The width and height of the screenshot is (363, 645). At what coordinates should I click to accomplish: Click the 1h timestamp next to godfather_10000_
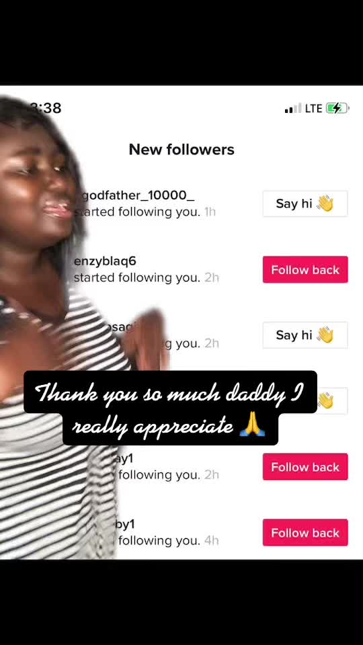(210, 212)
